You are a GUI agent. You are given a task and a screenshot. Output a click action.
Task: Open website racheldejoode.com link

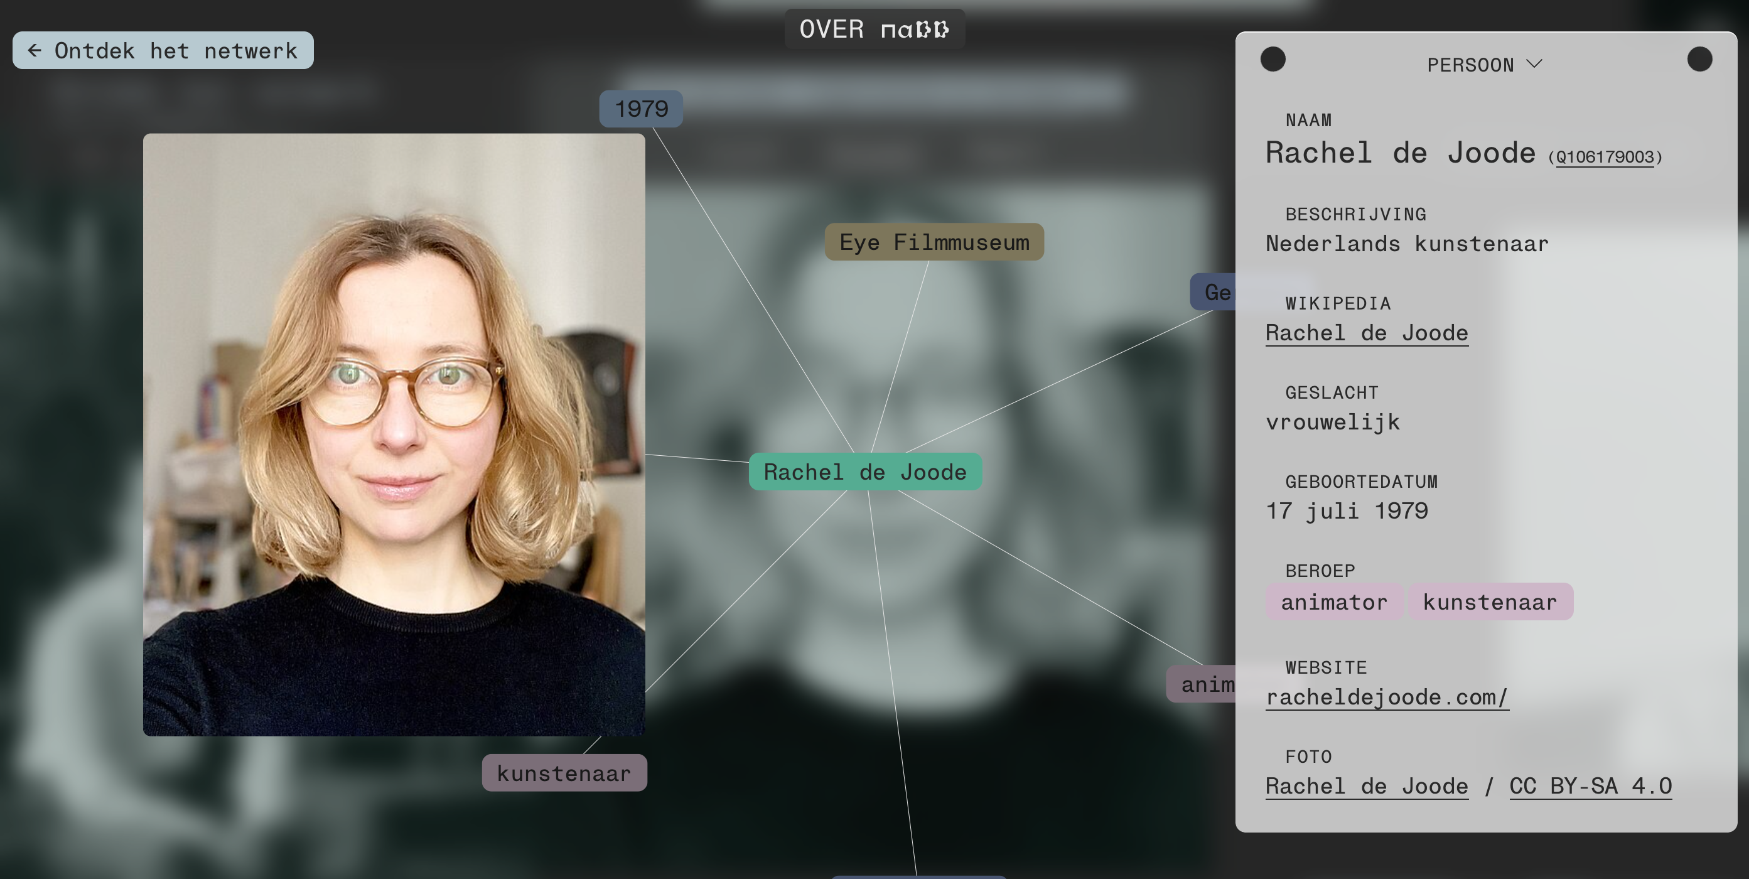[1386, 697]
